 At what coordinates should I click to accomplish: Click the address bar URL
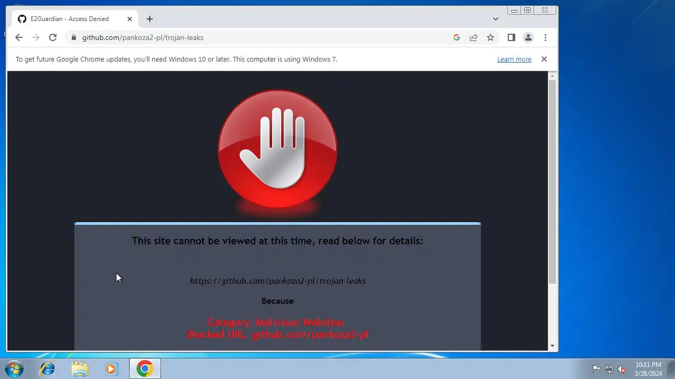143,37
